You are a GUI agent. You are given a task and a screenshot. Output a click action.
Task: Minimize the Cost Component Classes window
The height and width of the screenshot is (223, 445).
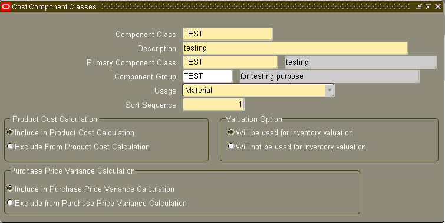click(x=419, y=6)
